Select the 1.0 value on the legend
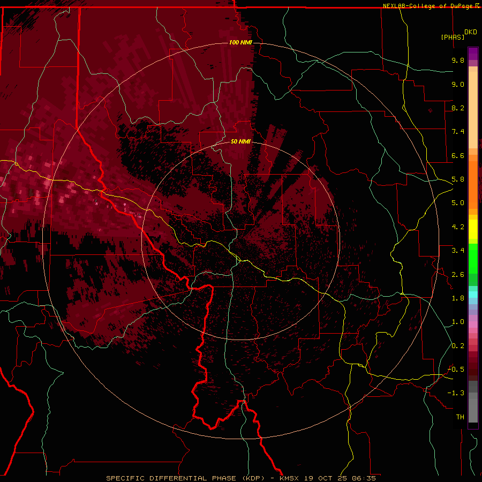This screenshot has width=482, height=482. pos(458,322)
